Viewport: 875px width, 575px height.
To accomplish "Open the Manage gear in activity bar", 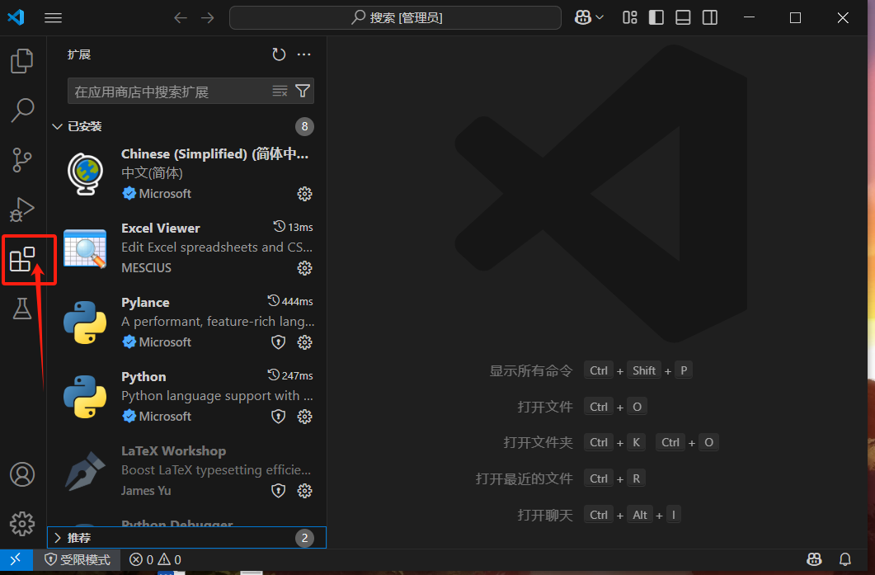I will coord(22,524).
